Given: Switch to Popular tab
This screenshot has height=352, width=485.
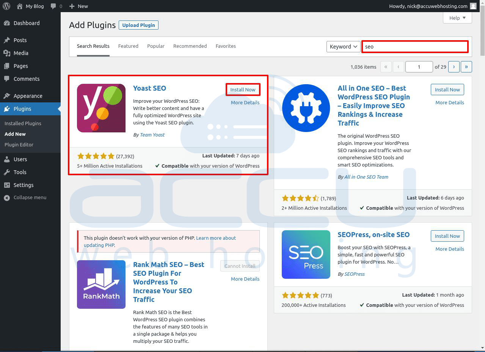Looking at the screenshot, I should coord(156,46).
